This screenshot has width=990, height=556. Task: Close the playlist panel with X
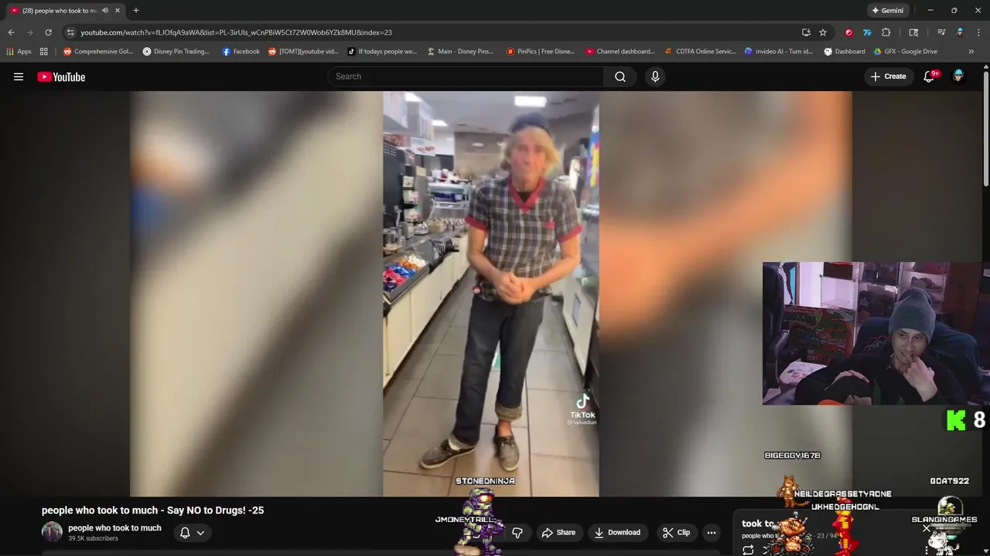926,528
